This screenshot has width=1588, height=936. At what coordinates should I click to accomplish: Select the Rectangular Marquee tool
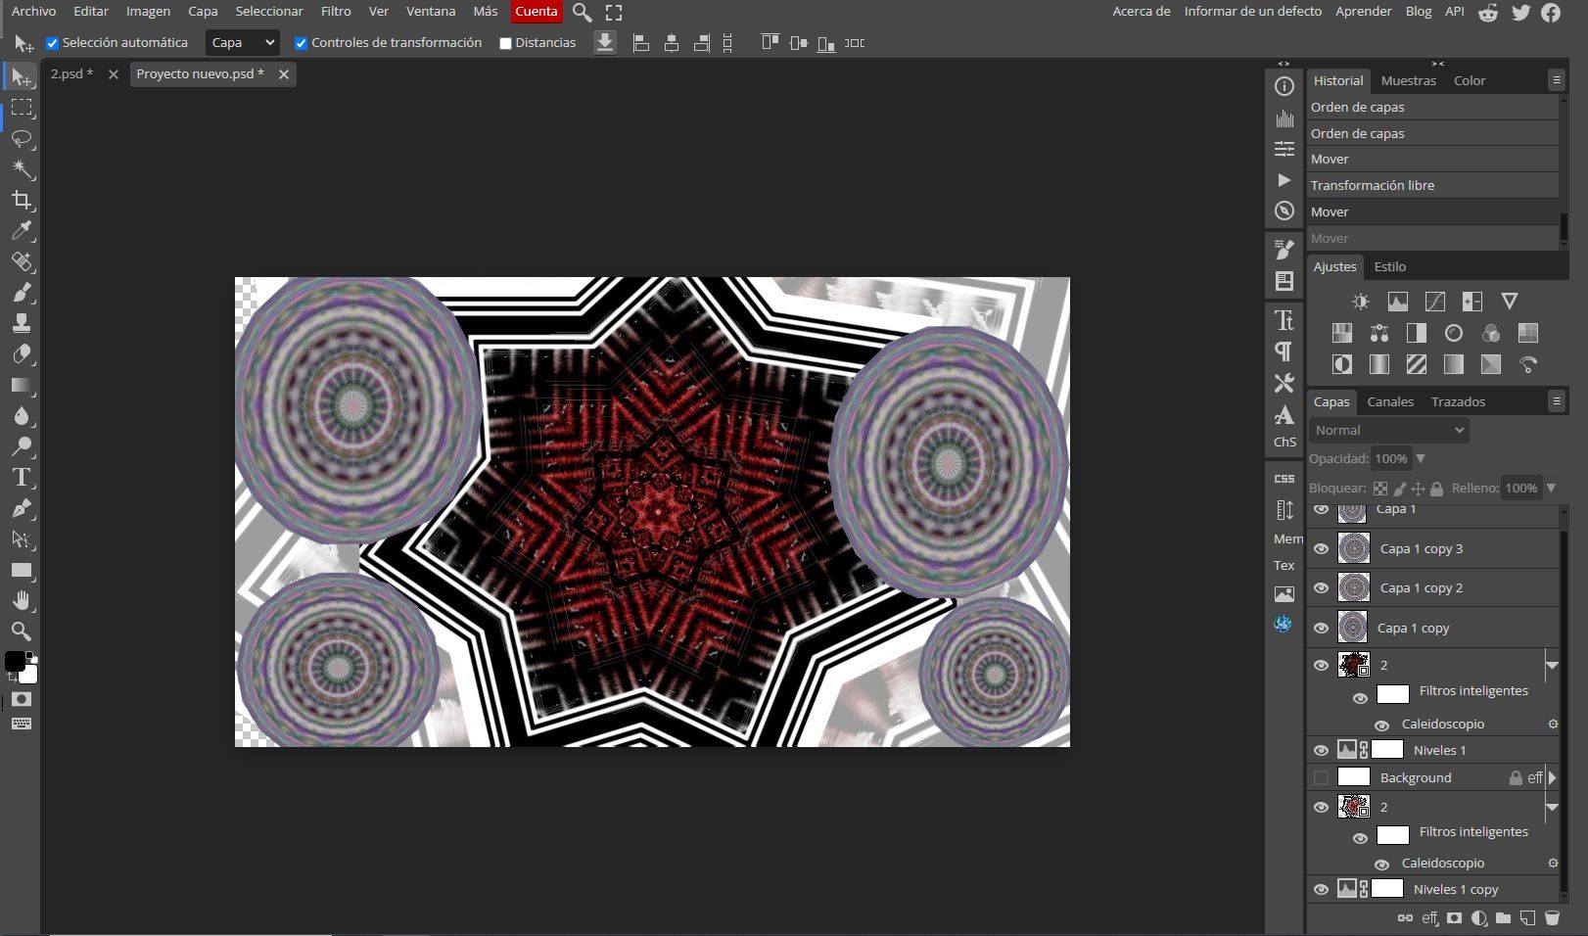(22, 108)
